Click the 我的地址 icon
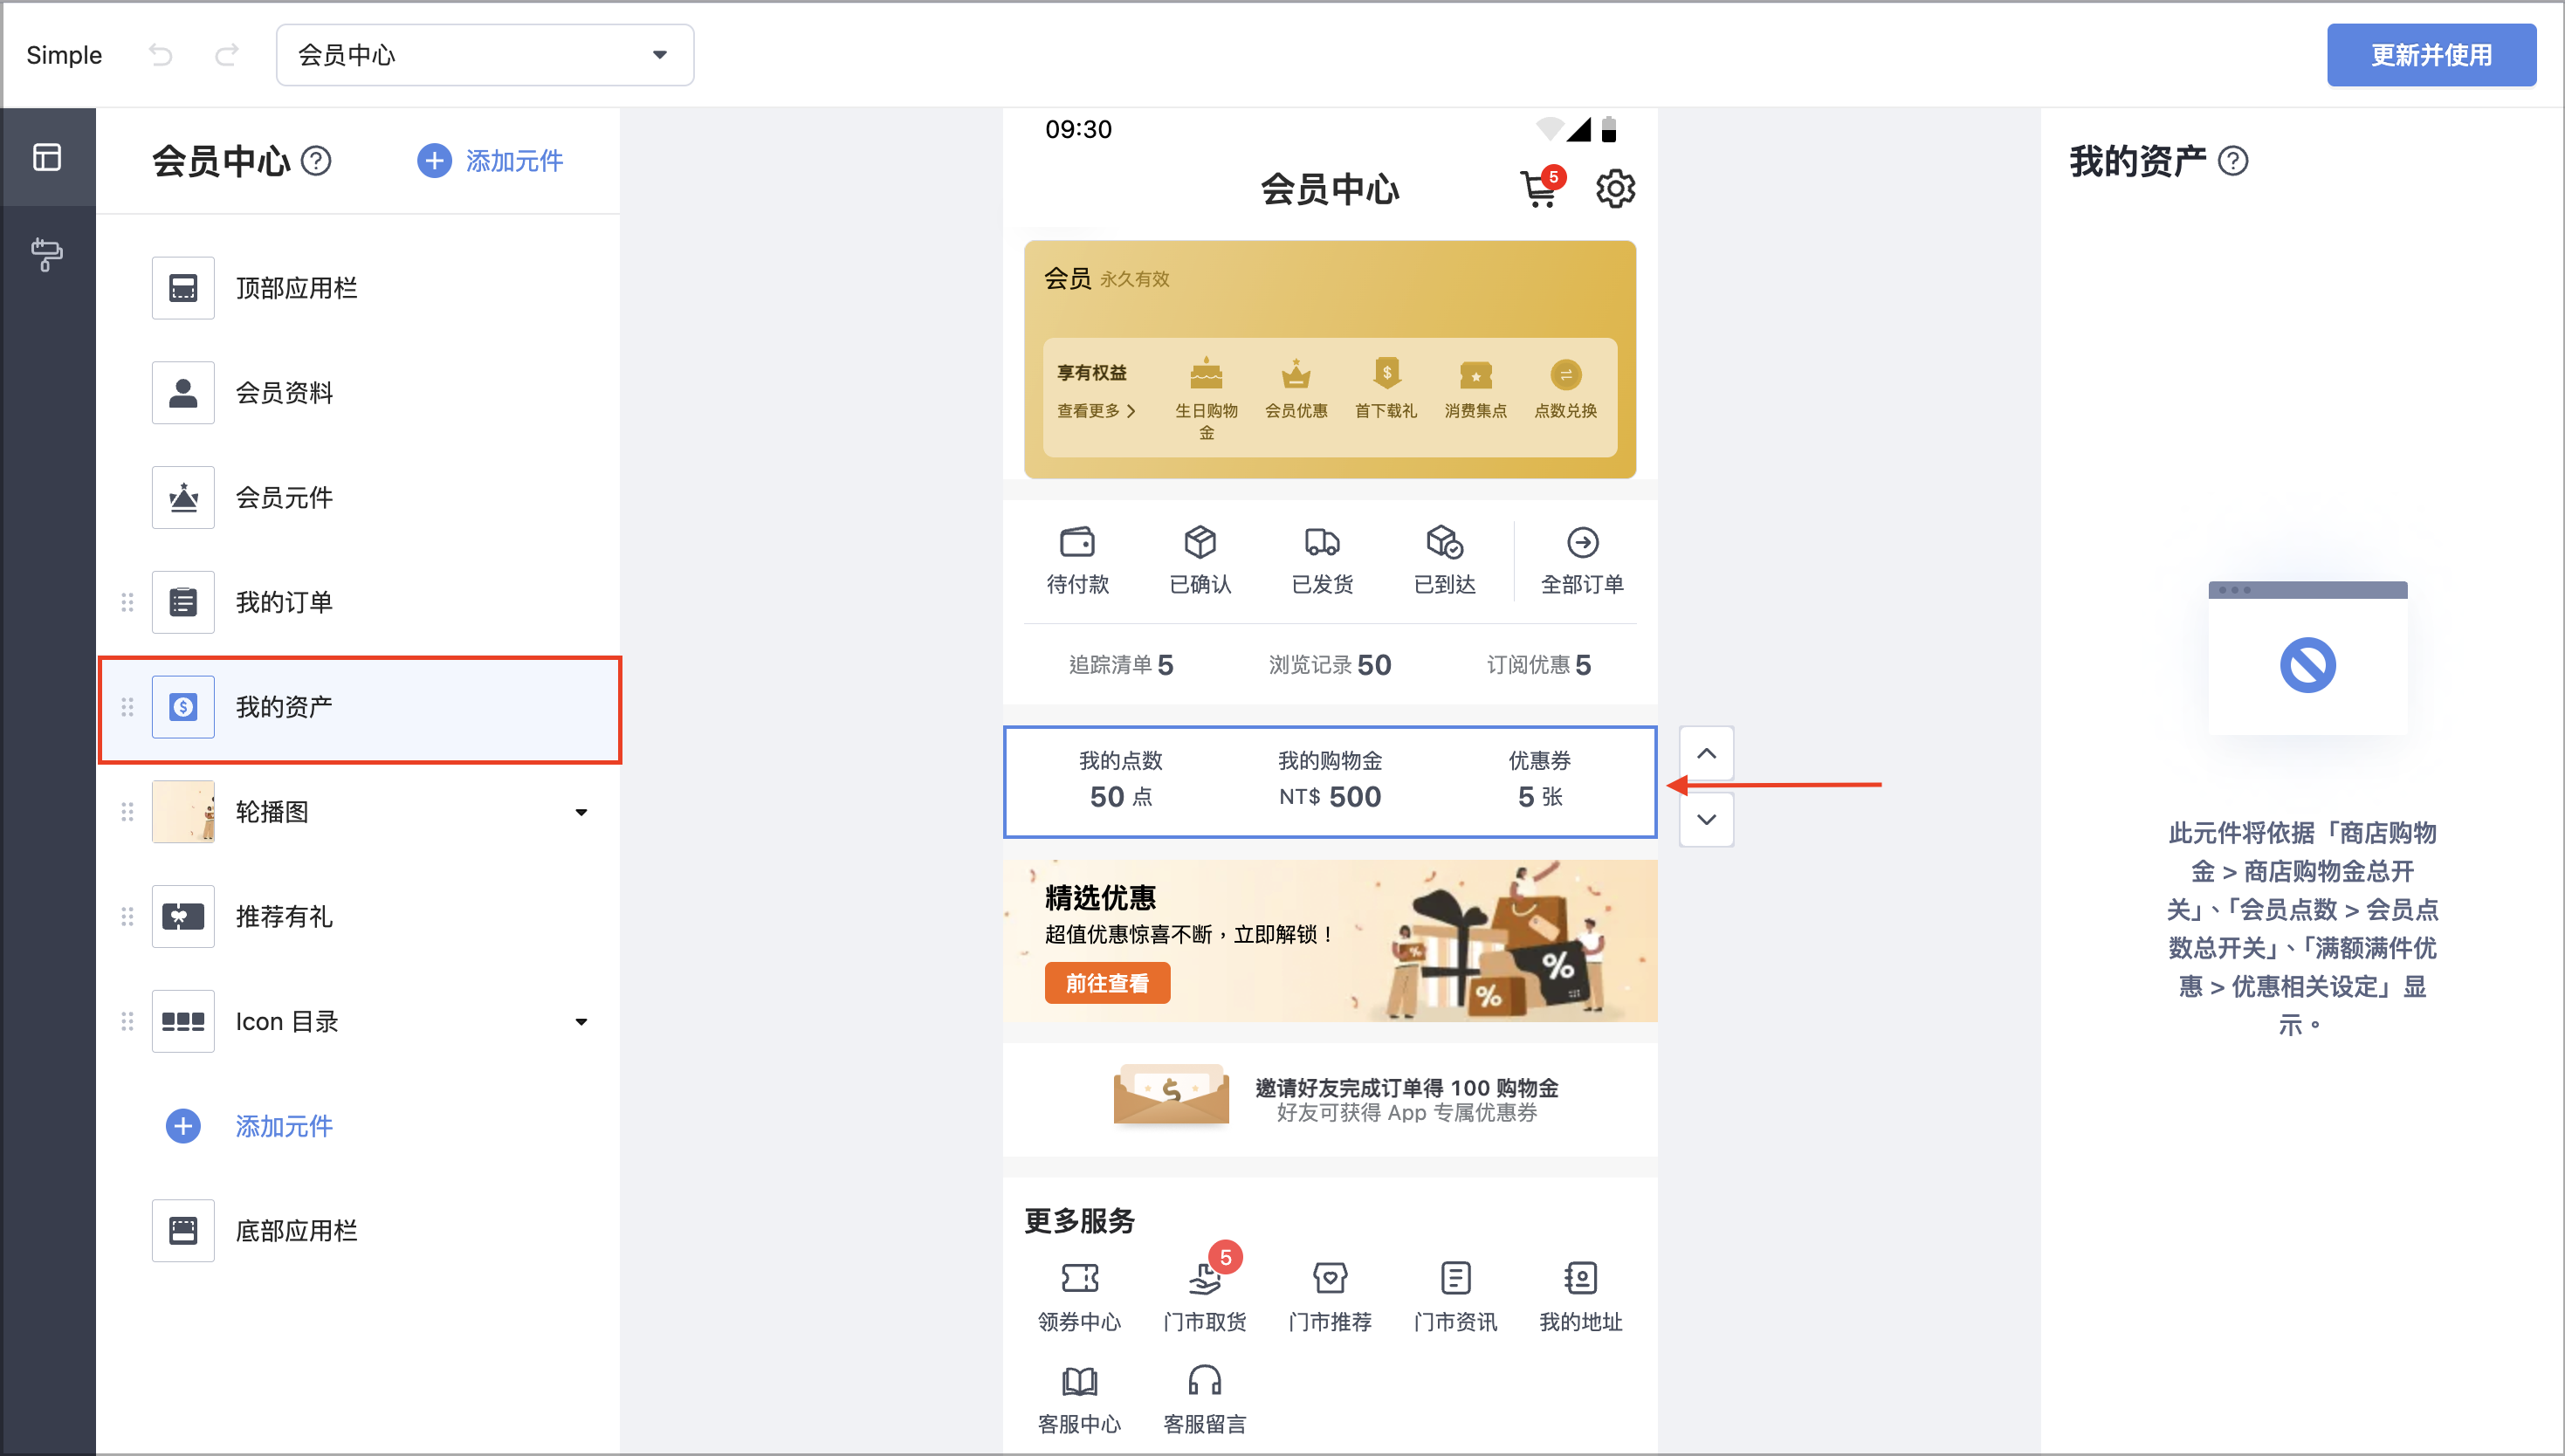Screen dimensions: 2565x1456 (x=1581, y=1278)
